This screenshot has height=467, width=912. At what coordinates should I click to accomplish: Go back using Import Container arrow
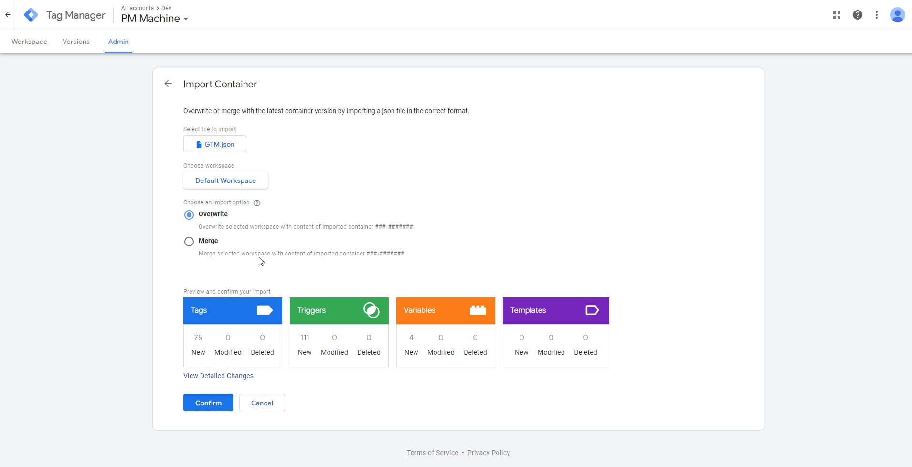pos(168,84)
